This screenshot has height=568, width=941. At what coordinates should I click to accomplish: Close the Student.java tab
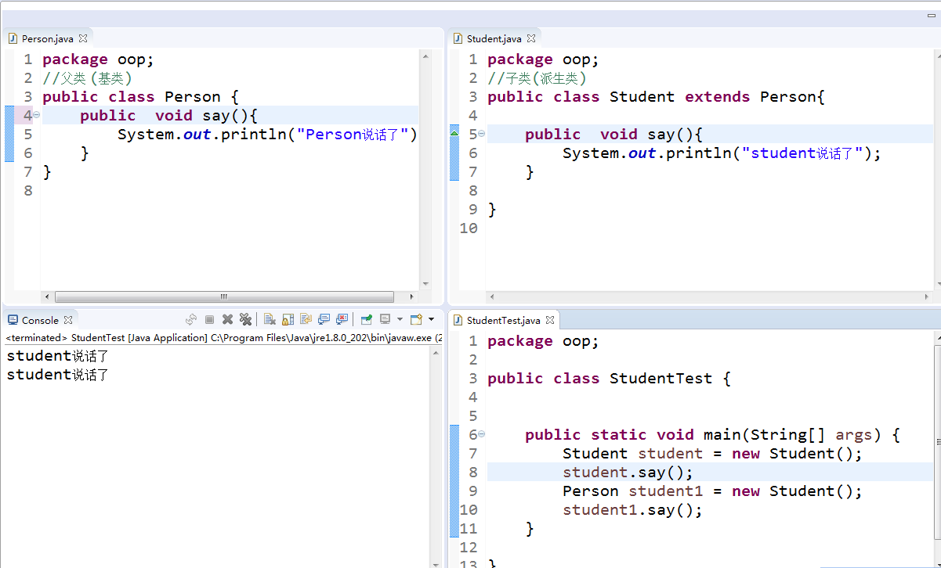(530, 38)
